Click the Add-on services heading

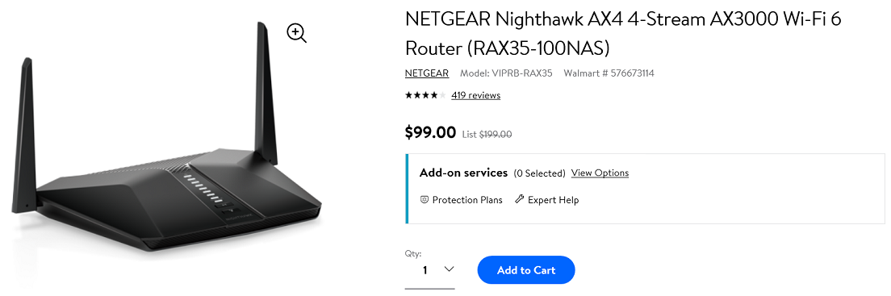[x=463, y=173]
